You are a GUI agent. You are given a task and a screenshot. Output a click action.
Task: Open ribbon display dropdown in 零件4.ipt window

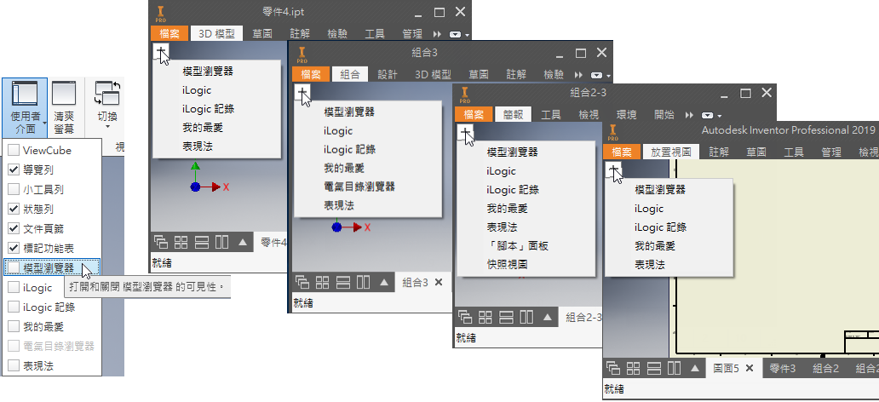click(458, 35)
